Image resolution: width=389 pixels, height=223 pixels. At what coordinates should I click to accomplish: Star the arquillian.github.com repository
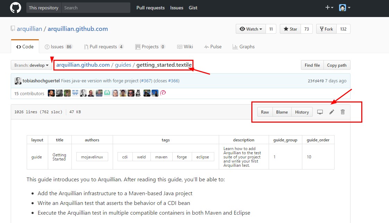coord(290,29)
